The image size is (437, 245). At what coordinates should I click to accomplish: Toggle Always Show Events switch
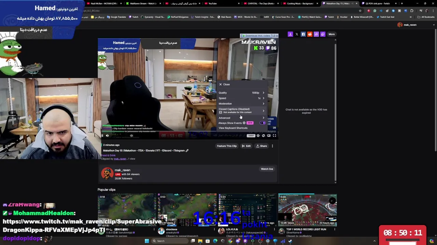pyautogui.click(x=263, y=123)
